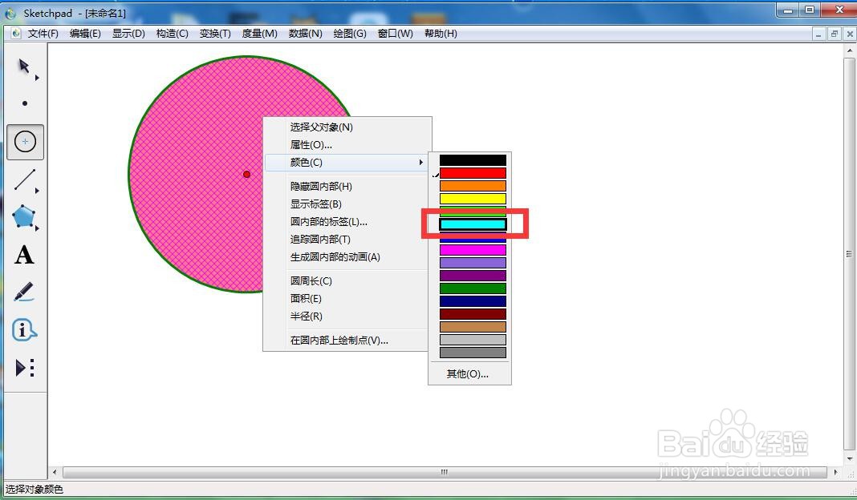This screenshot has height=500, width=857.
Task: Pick the magenta color swatch
Action: pyautogui.click(x=473, y=250)
